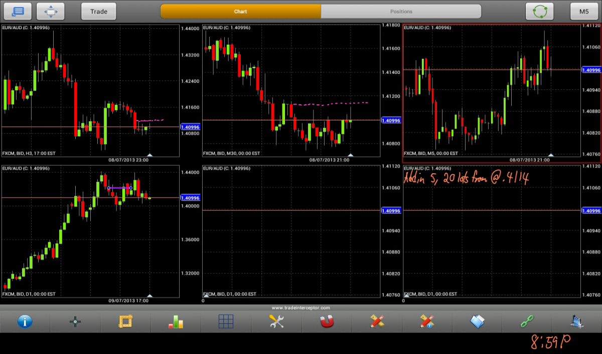Click the scroll arrow under the M5 chart
The height and width of the screenshot is (354, 602).
click(551, 155)
